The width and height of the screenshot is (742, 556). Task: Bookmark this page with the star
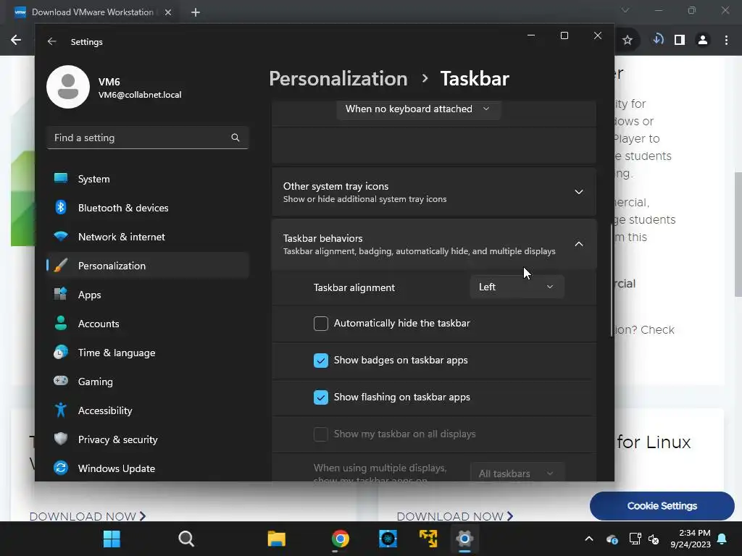coord(628,41)
